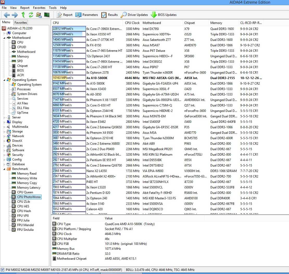
Task: Sort by Memory column header
Action: (224, 23)
